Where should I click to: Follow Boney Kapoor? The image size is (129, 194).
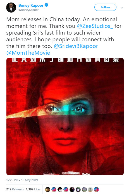coord(105,7)
